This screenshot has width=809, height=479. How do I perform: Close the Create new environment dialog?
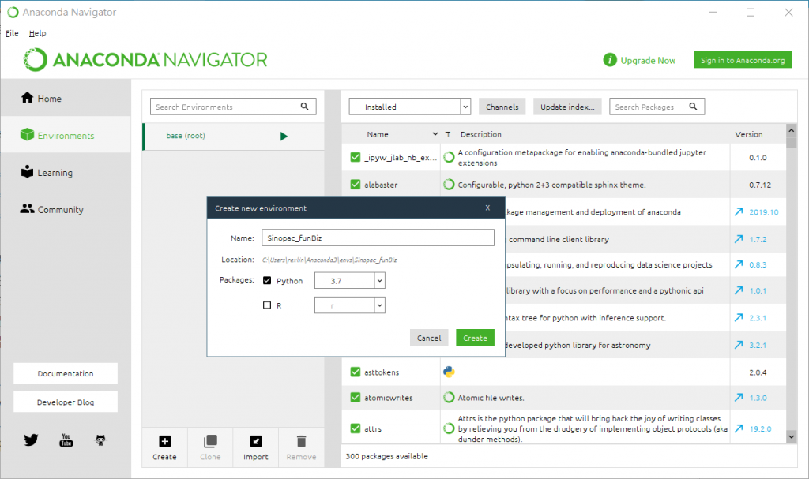(487, 208)
